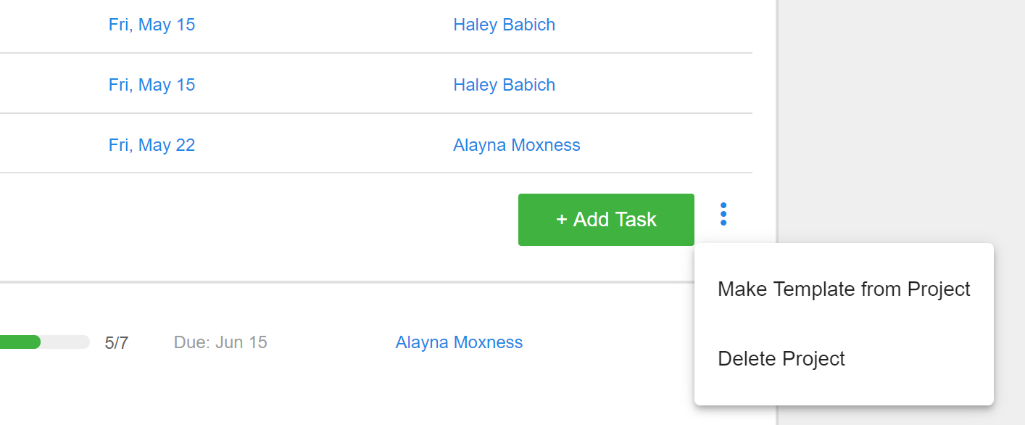The height and width of the screenshot is (425, 1025).
Task: Open the topmost Fri, May 15 due date
Action: [x=152, y=25]
